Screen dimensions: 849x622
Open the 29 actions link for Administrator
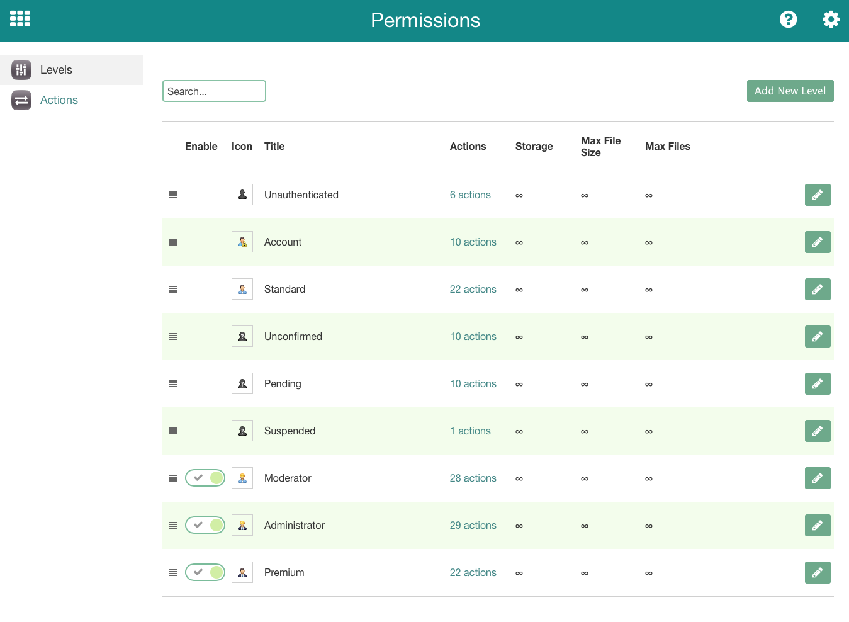473,526
